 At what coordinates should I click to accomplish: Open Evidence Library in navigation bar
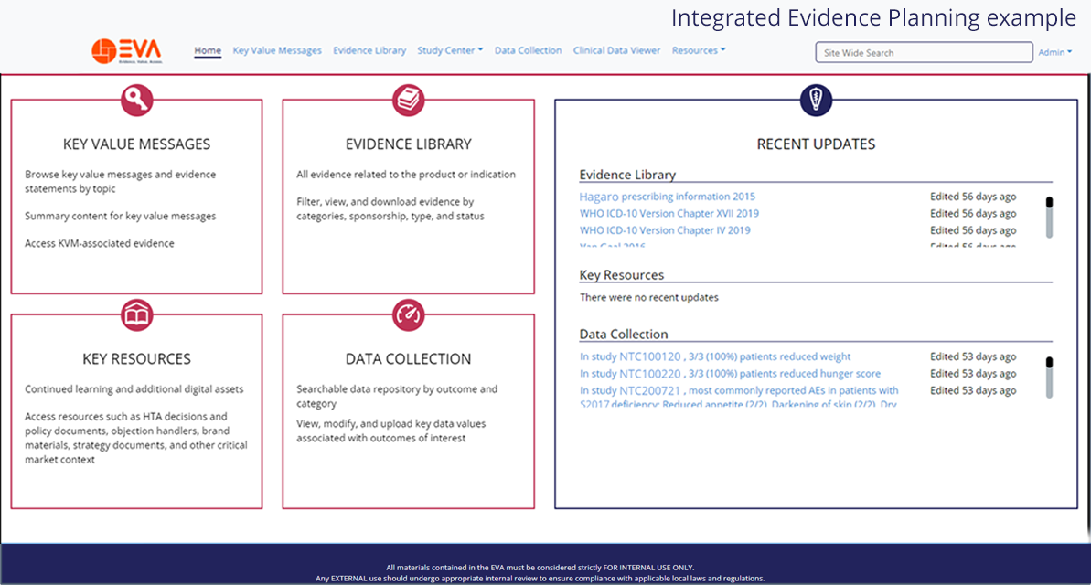click(369, 50)
